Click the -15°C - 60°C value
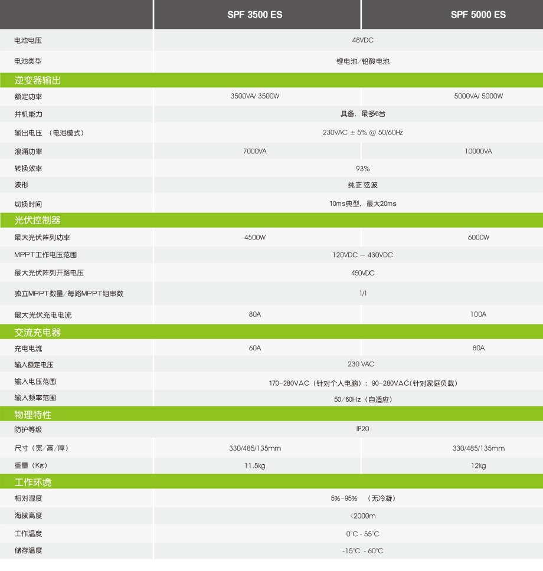The image size is (543, 571). coord(362,551)
